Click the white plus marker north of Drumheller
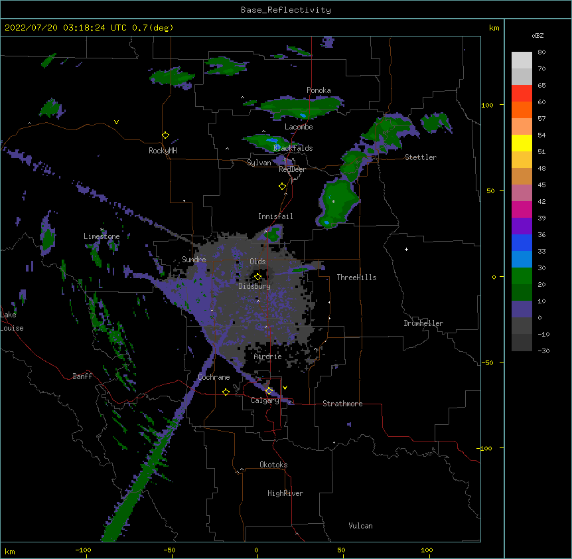 pyautogui.click(x=406, y=249)
